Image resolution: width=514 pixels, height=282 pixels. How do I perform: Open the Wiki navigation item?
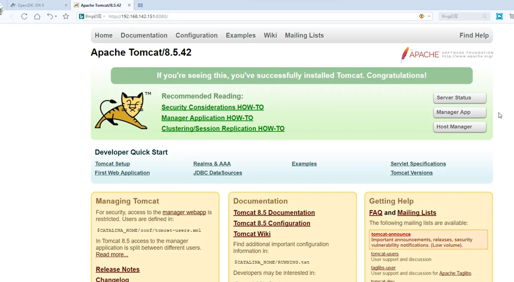[x=270, y=35]
